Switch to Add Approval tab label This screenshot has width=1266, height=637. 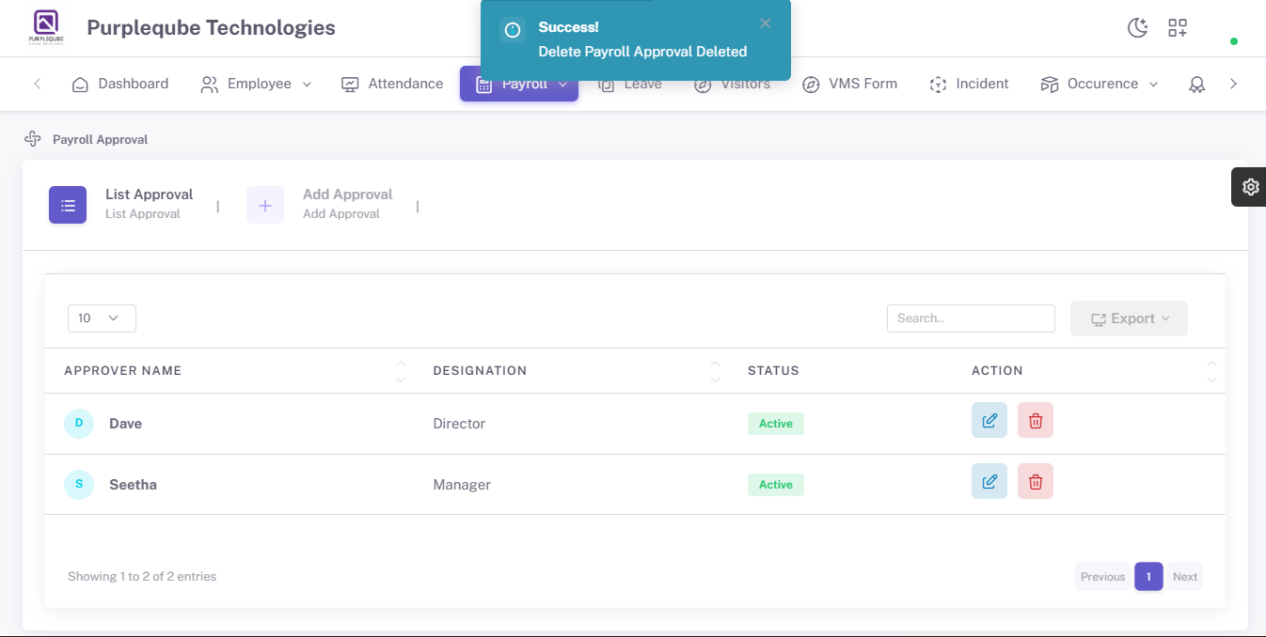(347, 194)
